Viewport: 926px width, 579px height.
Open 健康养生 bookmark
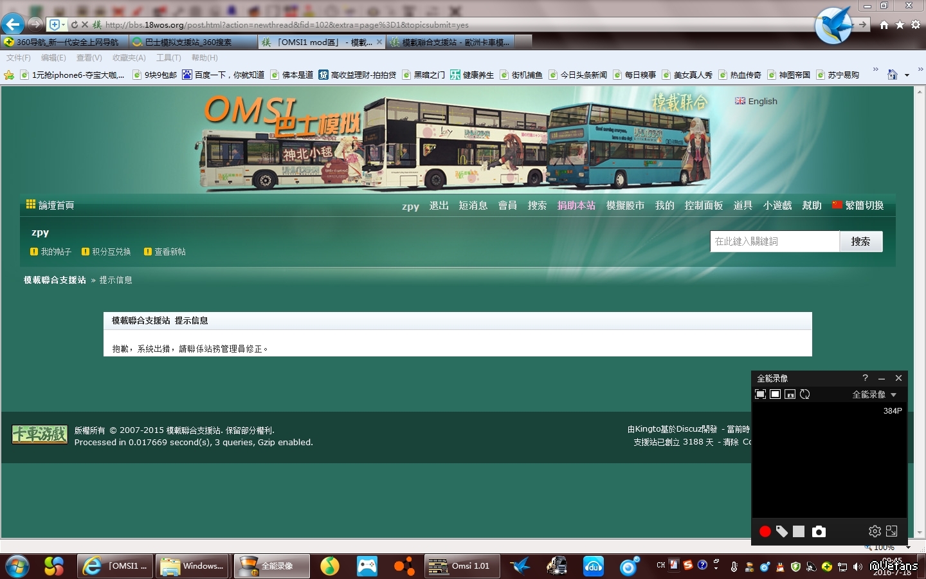click(472, 75)
